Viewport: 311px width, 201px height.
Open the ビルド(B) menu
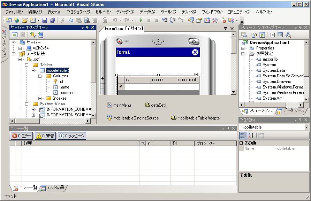(x=103, y=12)
